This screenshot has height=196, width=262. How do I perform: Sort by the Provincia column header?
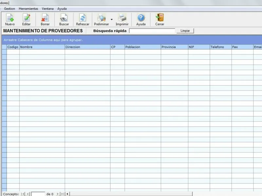pos(175,47)
